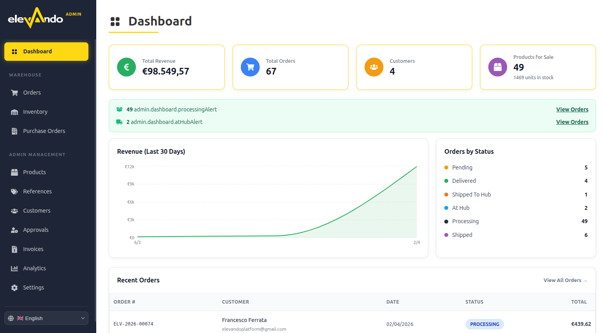Click the At Hub status row label
Screen dimensions: 603x333
[x=461, y=208]
